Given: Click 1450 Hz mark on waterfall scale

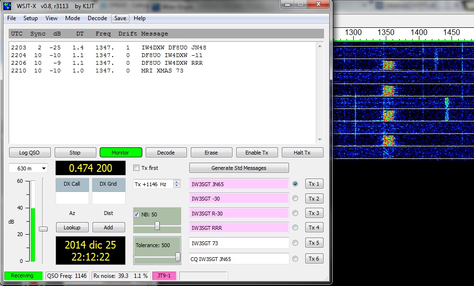Looking at the screenshot, I should click(451, 32).
